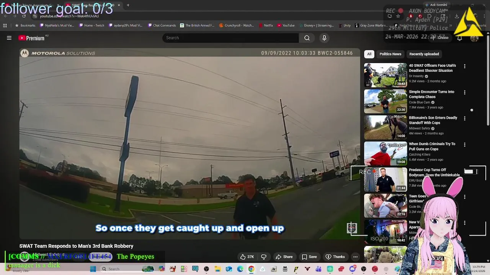This screenshot has width=490, height=275.
Task: Click the Thanks button
Action: pos(335,257)
